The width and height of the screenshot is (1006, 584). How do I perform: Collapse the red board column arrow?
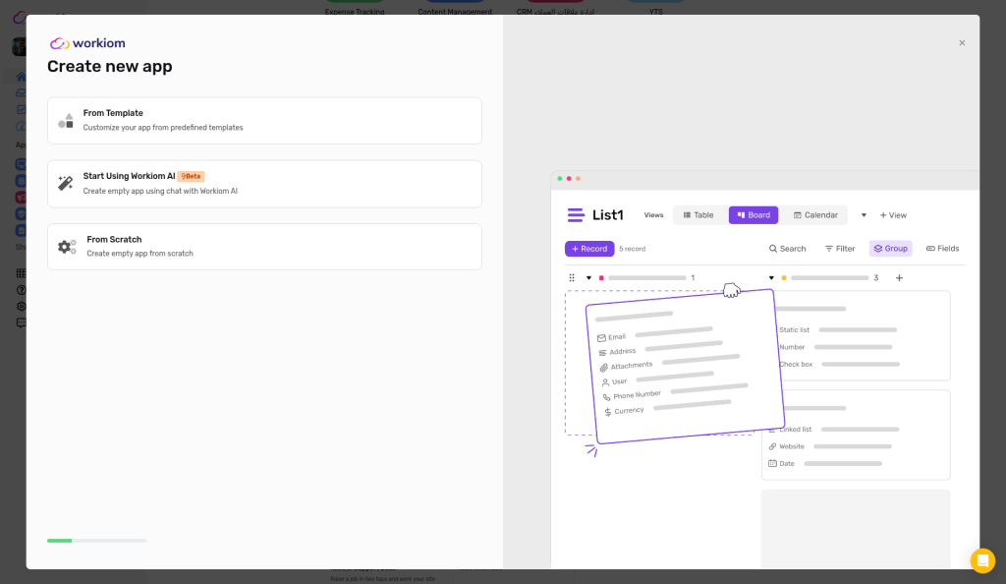click(588, 278)
